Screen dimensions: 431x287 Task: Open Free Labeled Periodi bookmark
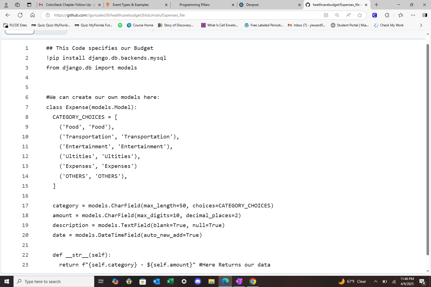(264, 25)
